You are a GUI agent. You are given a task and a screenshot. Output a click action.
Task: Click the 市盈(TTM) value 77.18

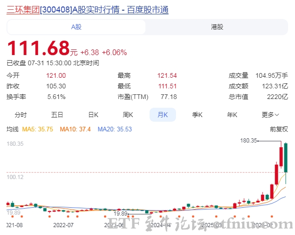click(169, 97)
